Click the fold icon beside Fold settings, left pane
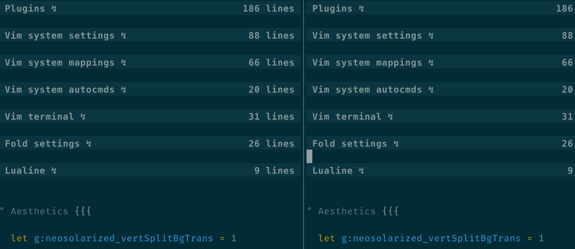The height and width of the screenshot is (249, 575). tap(89, 144)
